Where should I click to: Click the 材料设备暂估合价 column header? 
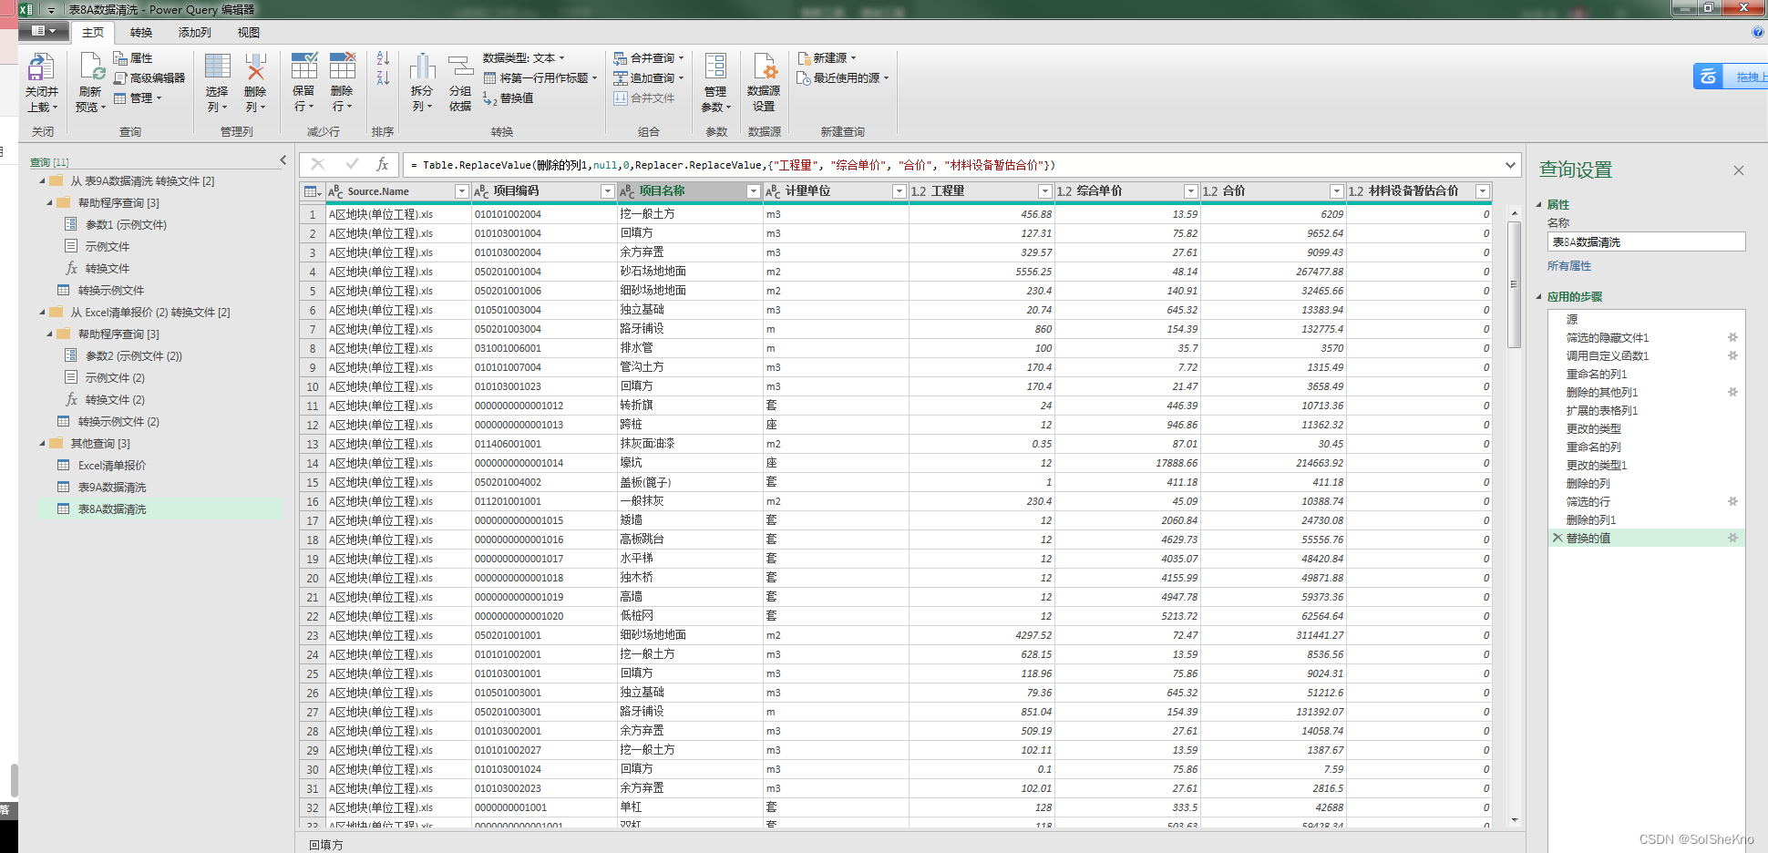tap(1412, 191)
